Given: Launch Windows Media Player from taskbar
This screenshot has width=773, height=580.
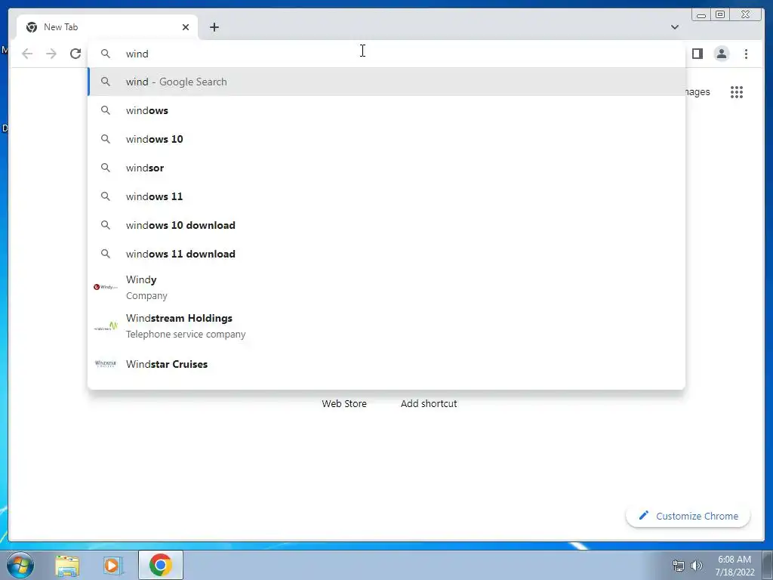Looking at the screenshot, I should point(113,566).
